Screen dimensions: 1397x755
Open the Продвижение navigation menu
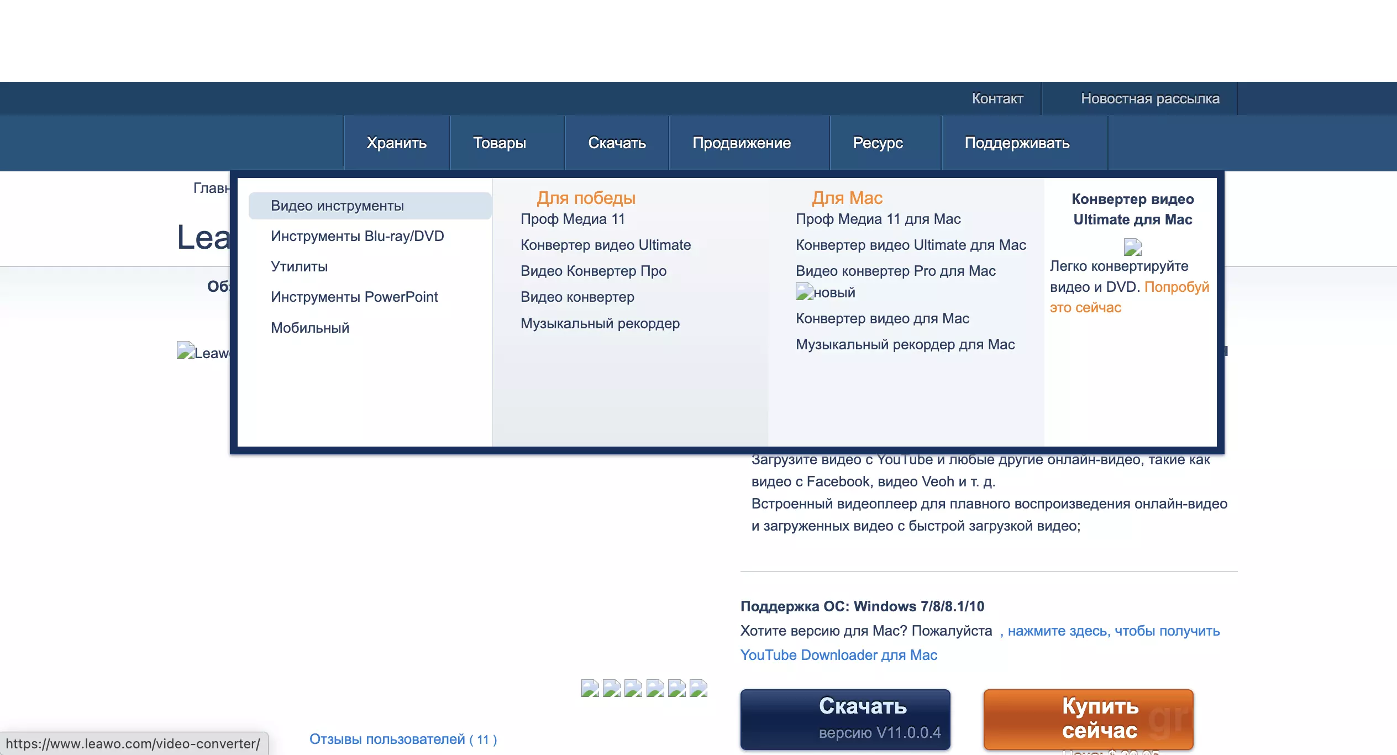click(x=742, y=143)
